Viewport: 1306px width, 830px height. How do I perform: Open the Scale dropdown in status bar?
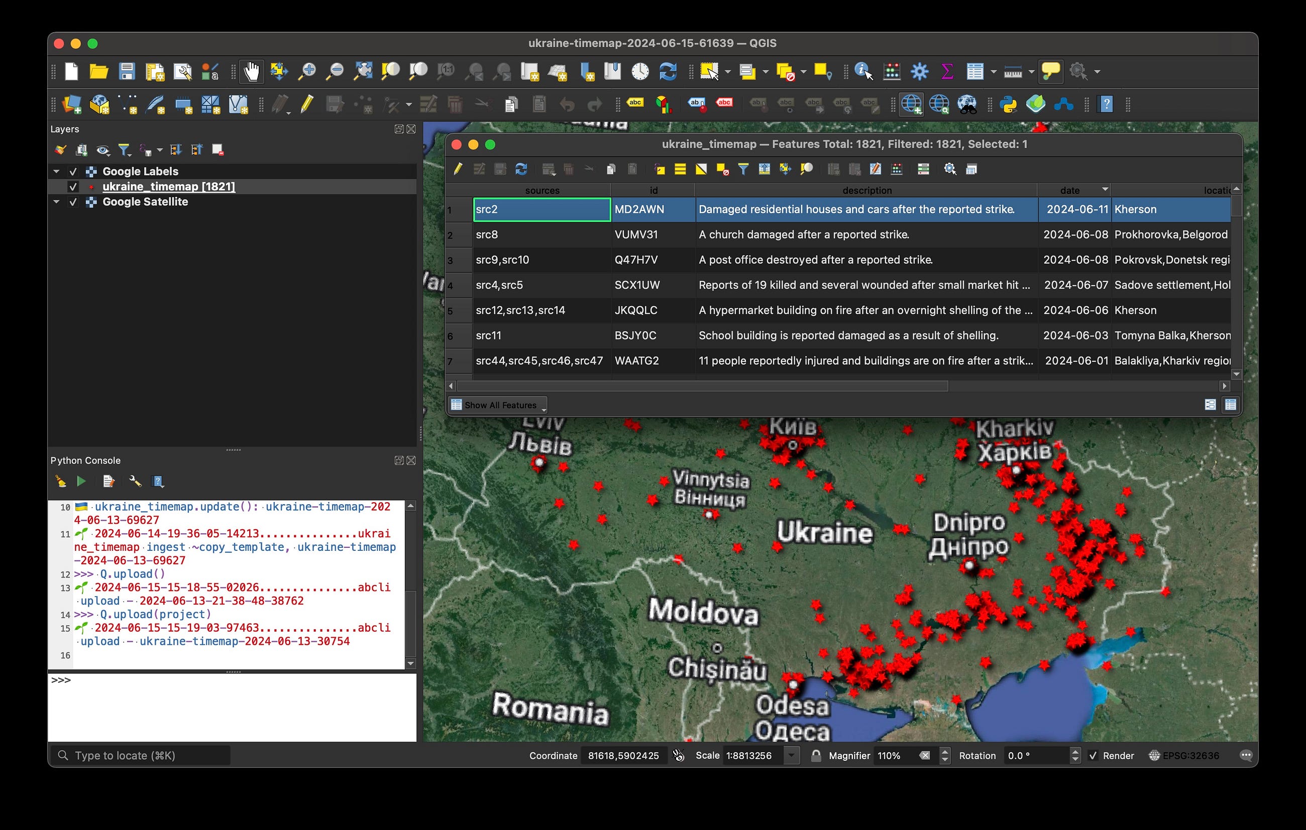click(x=792, y=756)
